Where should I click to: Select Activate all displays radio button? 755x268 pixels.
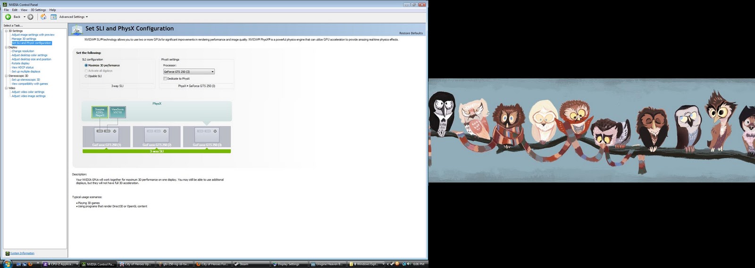86,71
